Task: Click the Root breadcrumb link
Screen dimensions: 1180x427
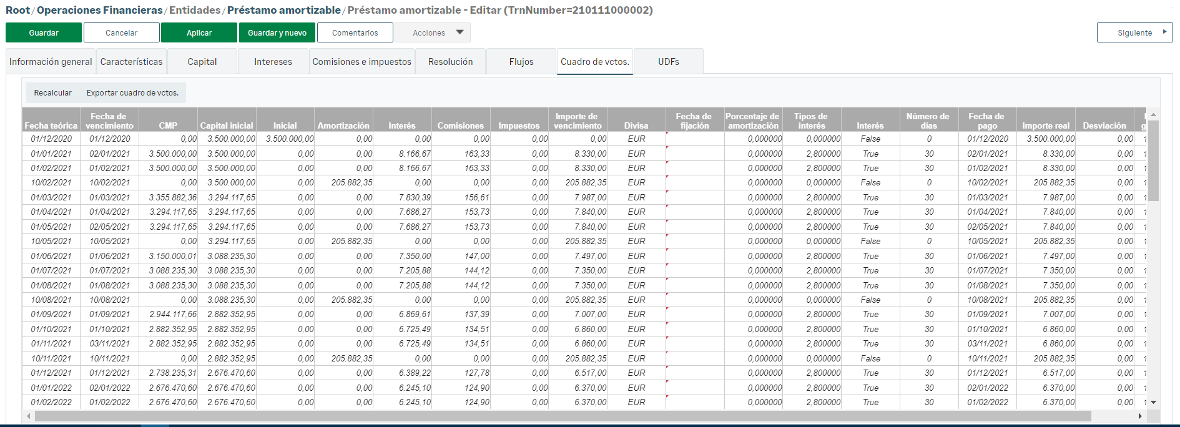Action: pos(17,10)
